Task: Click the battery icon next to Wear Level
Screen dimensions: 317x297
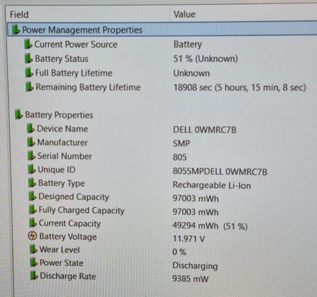Action: tap(33, 249)
